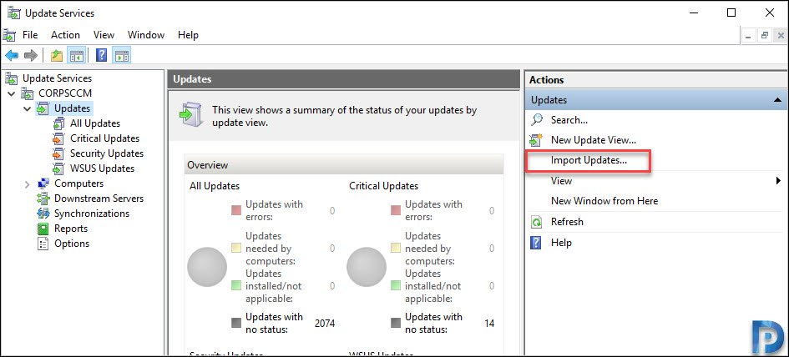The width and height of the screenshot is (789, 357).
Task: Click the MMC icon beside File menu
Action: tap(9, 35)
